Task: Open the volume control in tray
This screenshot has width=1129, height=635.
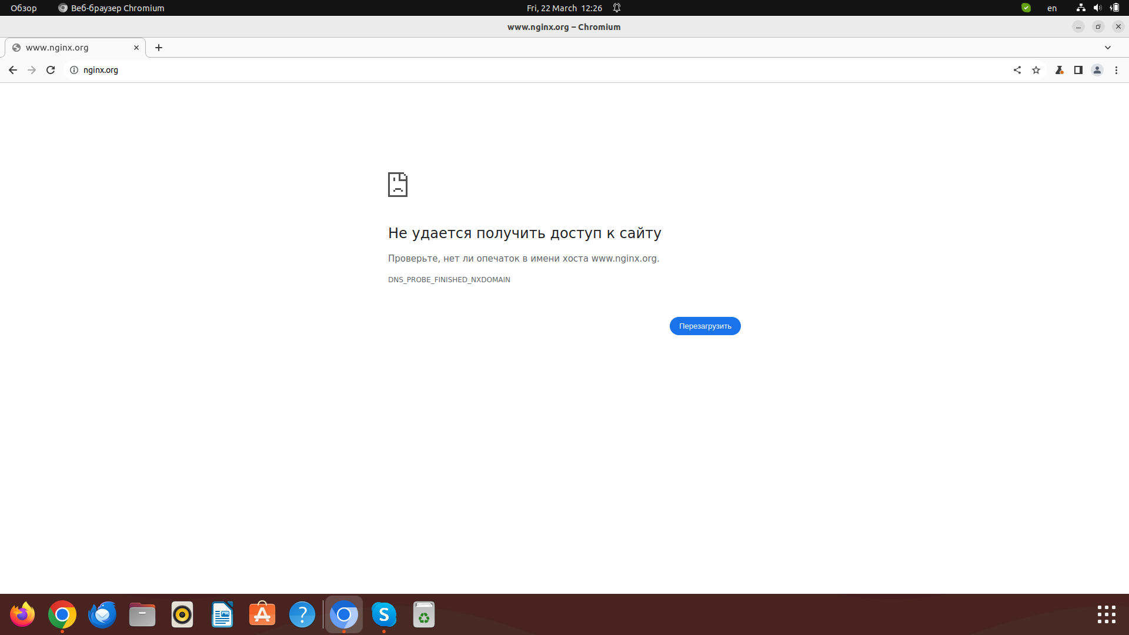Action: [x=1097, y=8]
